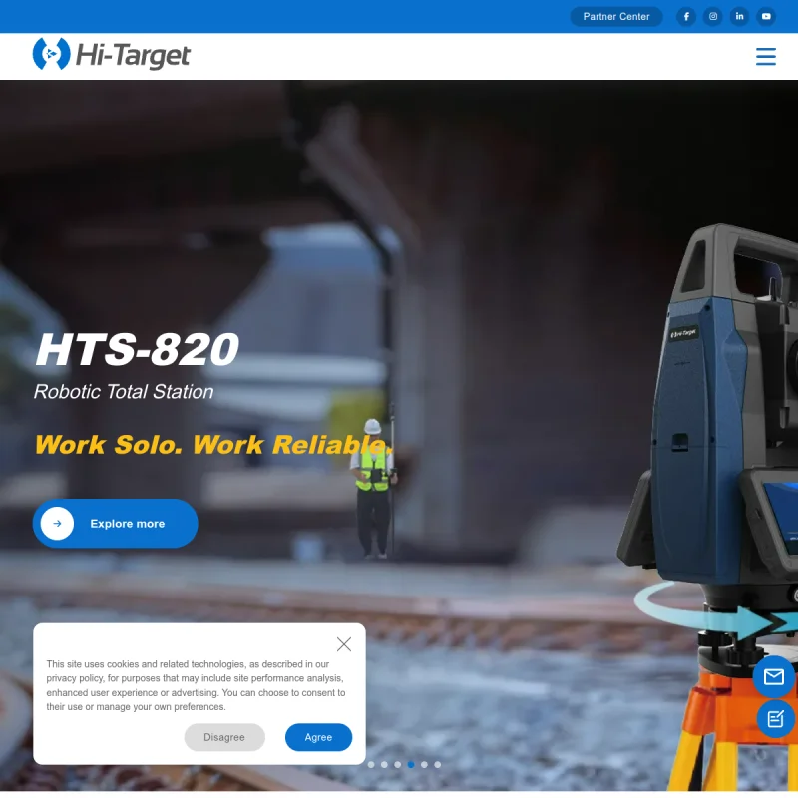The width and height of the screenshot is (798, 798).
Task: Open the floating email contact icon
Action: pos(774,677)
